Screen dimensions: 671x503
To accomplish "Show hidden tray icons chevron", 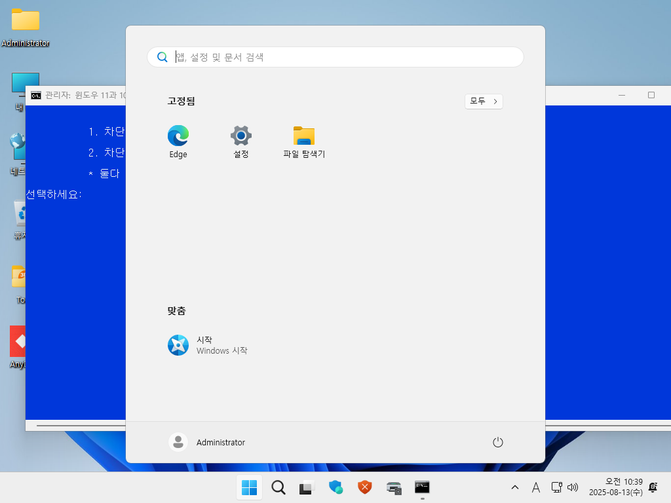I will 515,487.
